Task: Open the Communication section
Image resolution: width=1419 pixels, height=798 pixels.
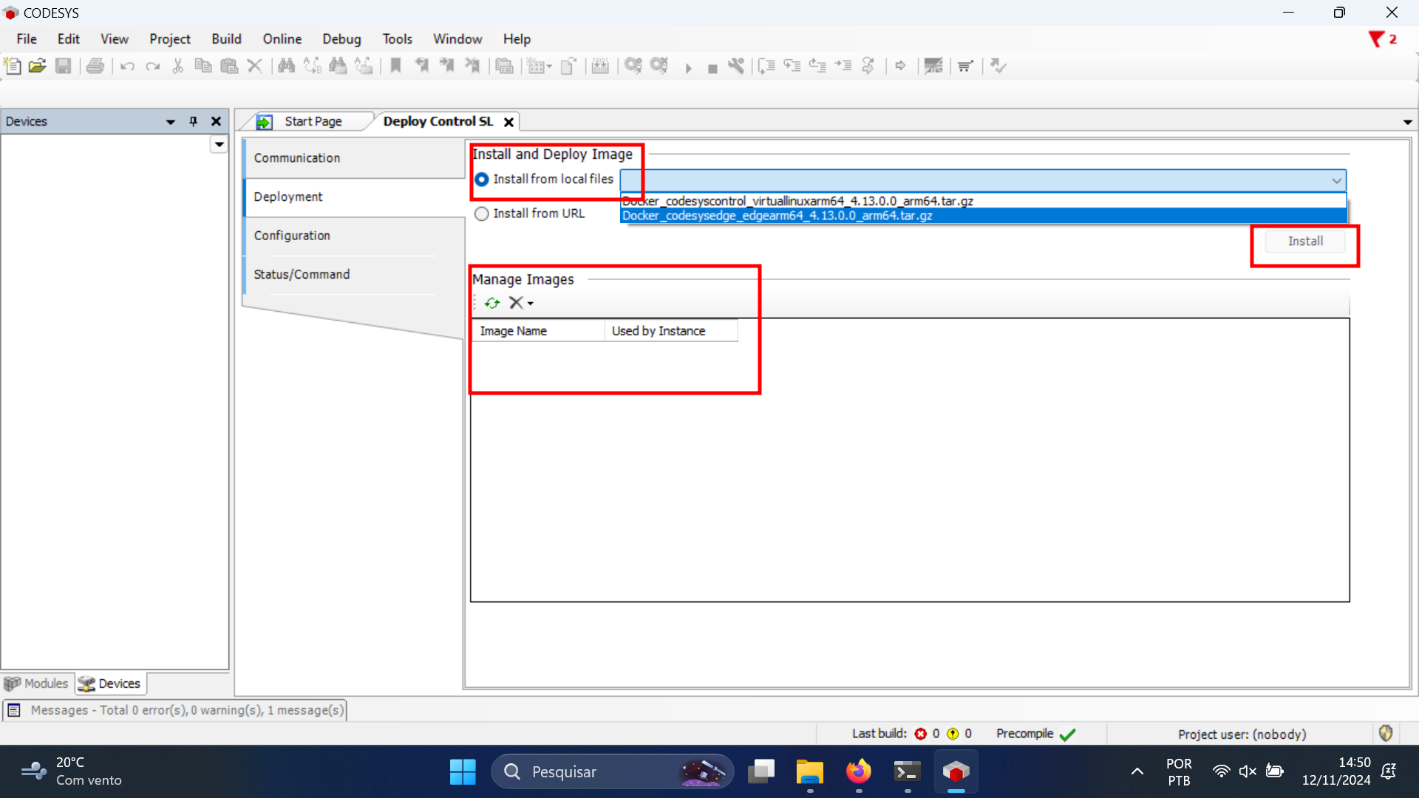Action: tap(296, 157)
